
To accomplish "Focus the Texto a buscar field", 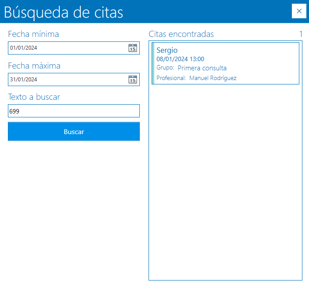I will click(x=74, y=111).
